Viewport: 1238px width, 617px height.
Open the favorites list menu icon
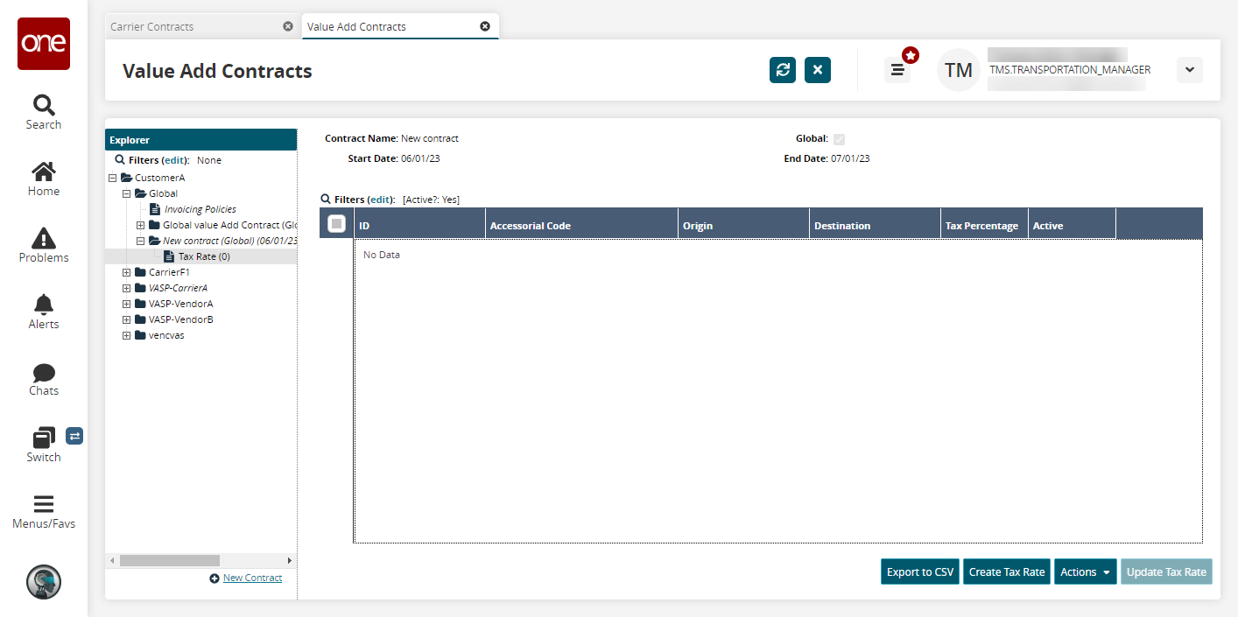(x=897, y=70)
